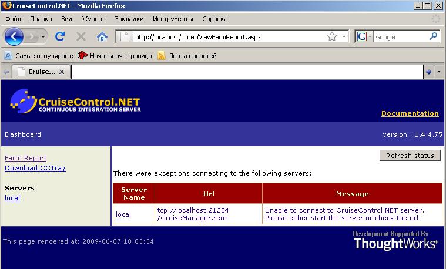The height and width of the screenshot is (269, 446).
Task: Go to the Home page icon
Action: click(x=102, y=36)
